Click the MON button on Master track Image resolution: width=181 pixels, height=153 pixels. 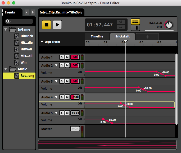point(75,129)
